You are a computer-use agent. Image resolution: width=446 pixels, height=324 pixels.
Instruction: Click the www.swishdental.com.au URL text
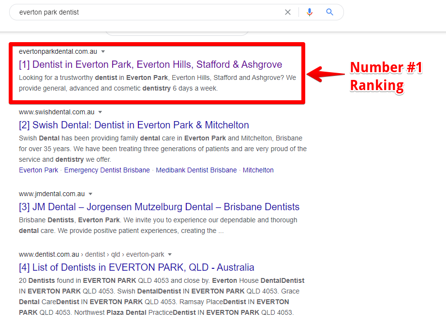[57, 112]
